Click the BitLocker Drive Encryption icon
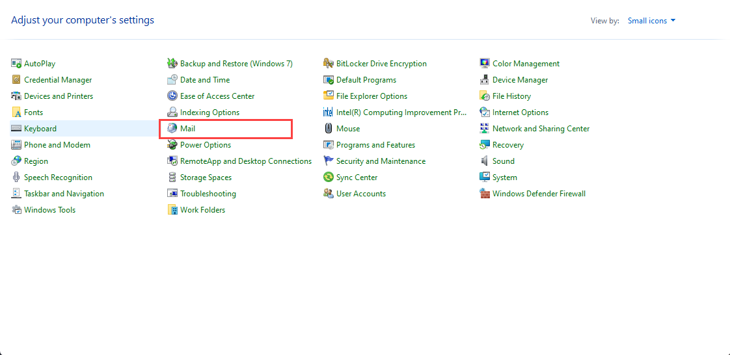Image resolution: width=730 pixels, height=355 pixels. point(329,64)
